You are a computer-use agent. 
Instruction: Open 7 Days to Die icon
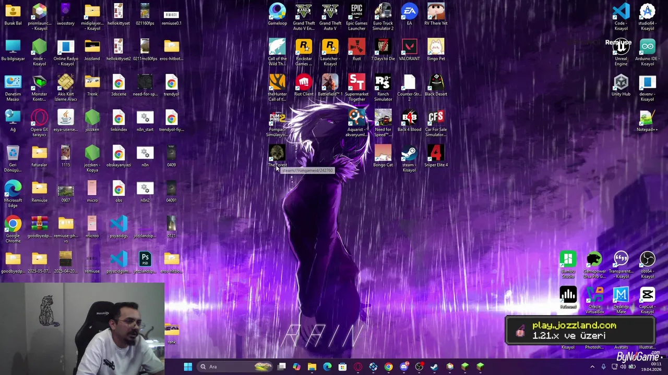(383, 50)
